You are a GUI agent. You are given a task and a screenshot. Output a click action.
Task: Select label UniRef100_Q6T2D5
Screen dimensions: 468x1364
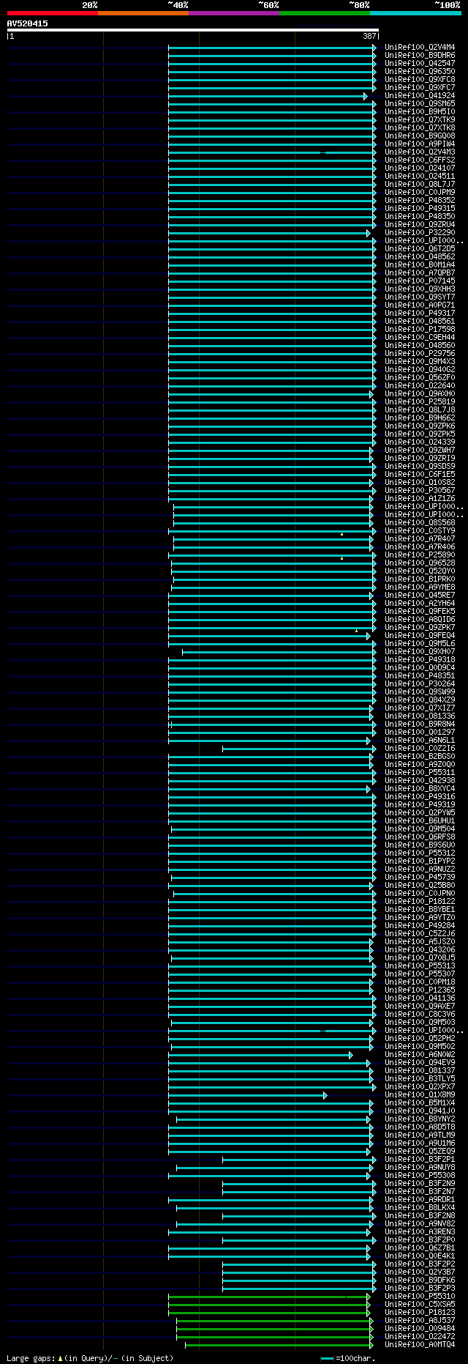(420, 248)
